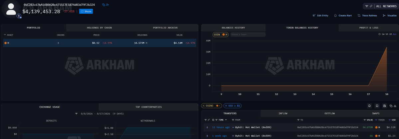The height and width of the screenshot is (139, 399).
Task: Click Bybit: Hot Wallet in the 1 week ago row
Action: tap(253, 136)
